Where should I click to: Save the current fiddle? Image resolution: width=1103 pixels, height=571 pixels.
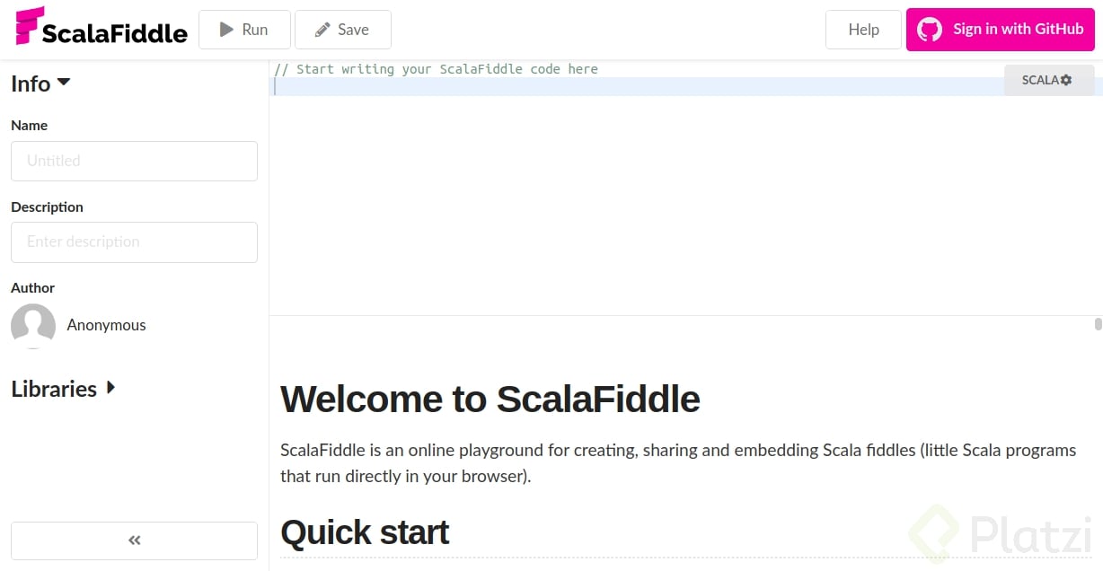342,30
